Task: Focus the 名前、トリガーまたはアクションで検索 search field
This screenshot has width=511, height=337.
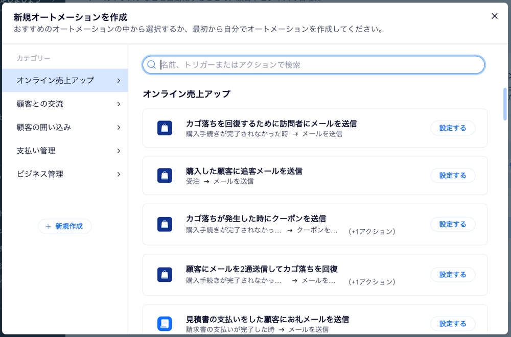Action: coord(314,65)
